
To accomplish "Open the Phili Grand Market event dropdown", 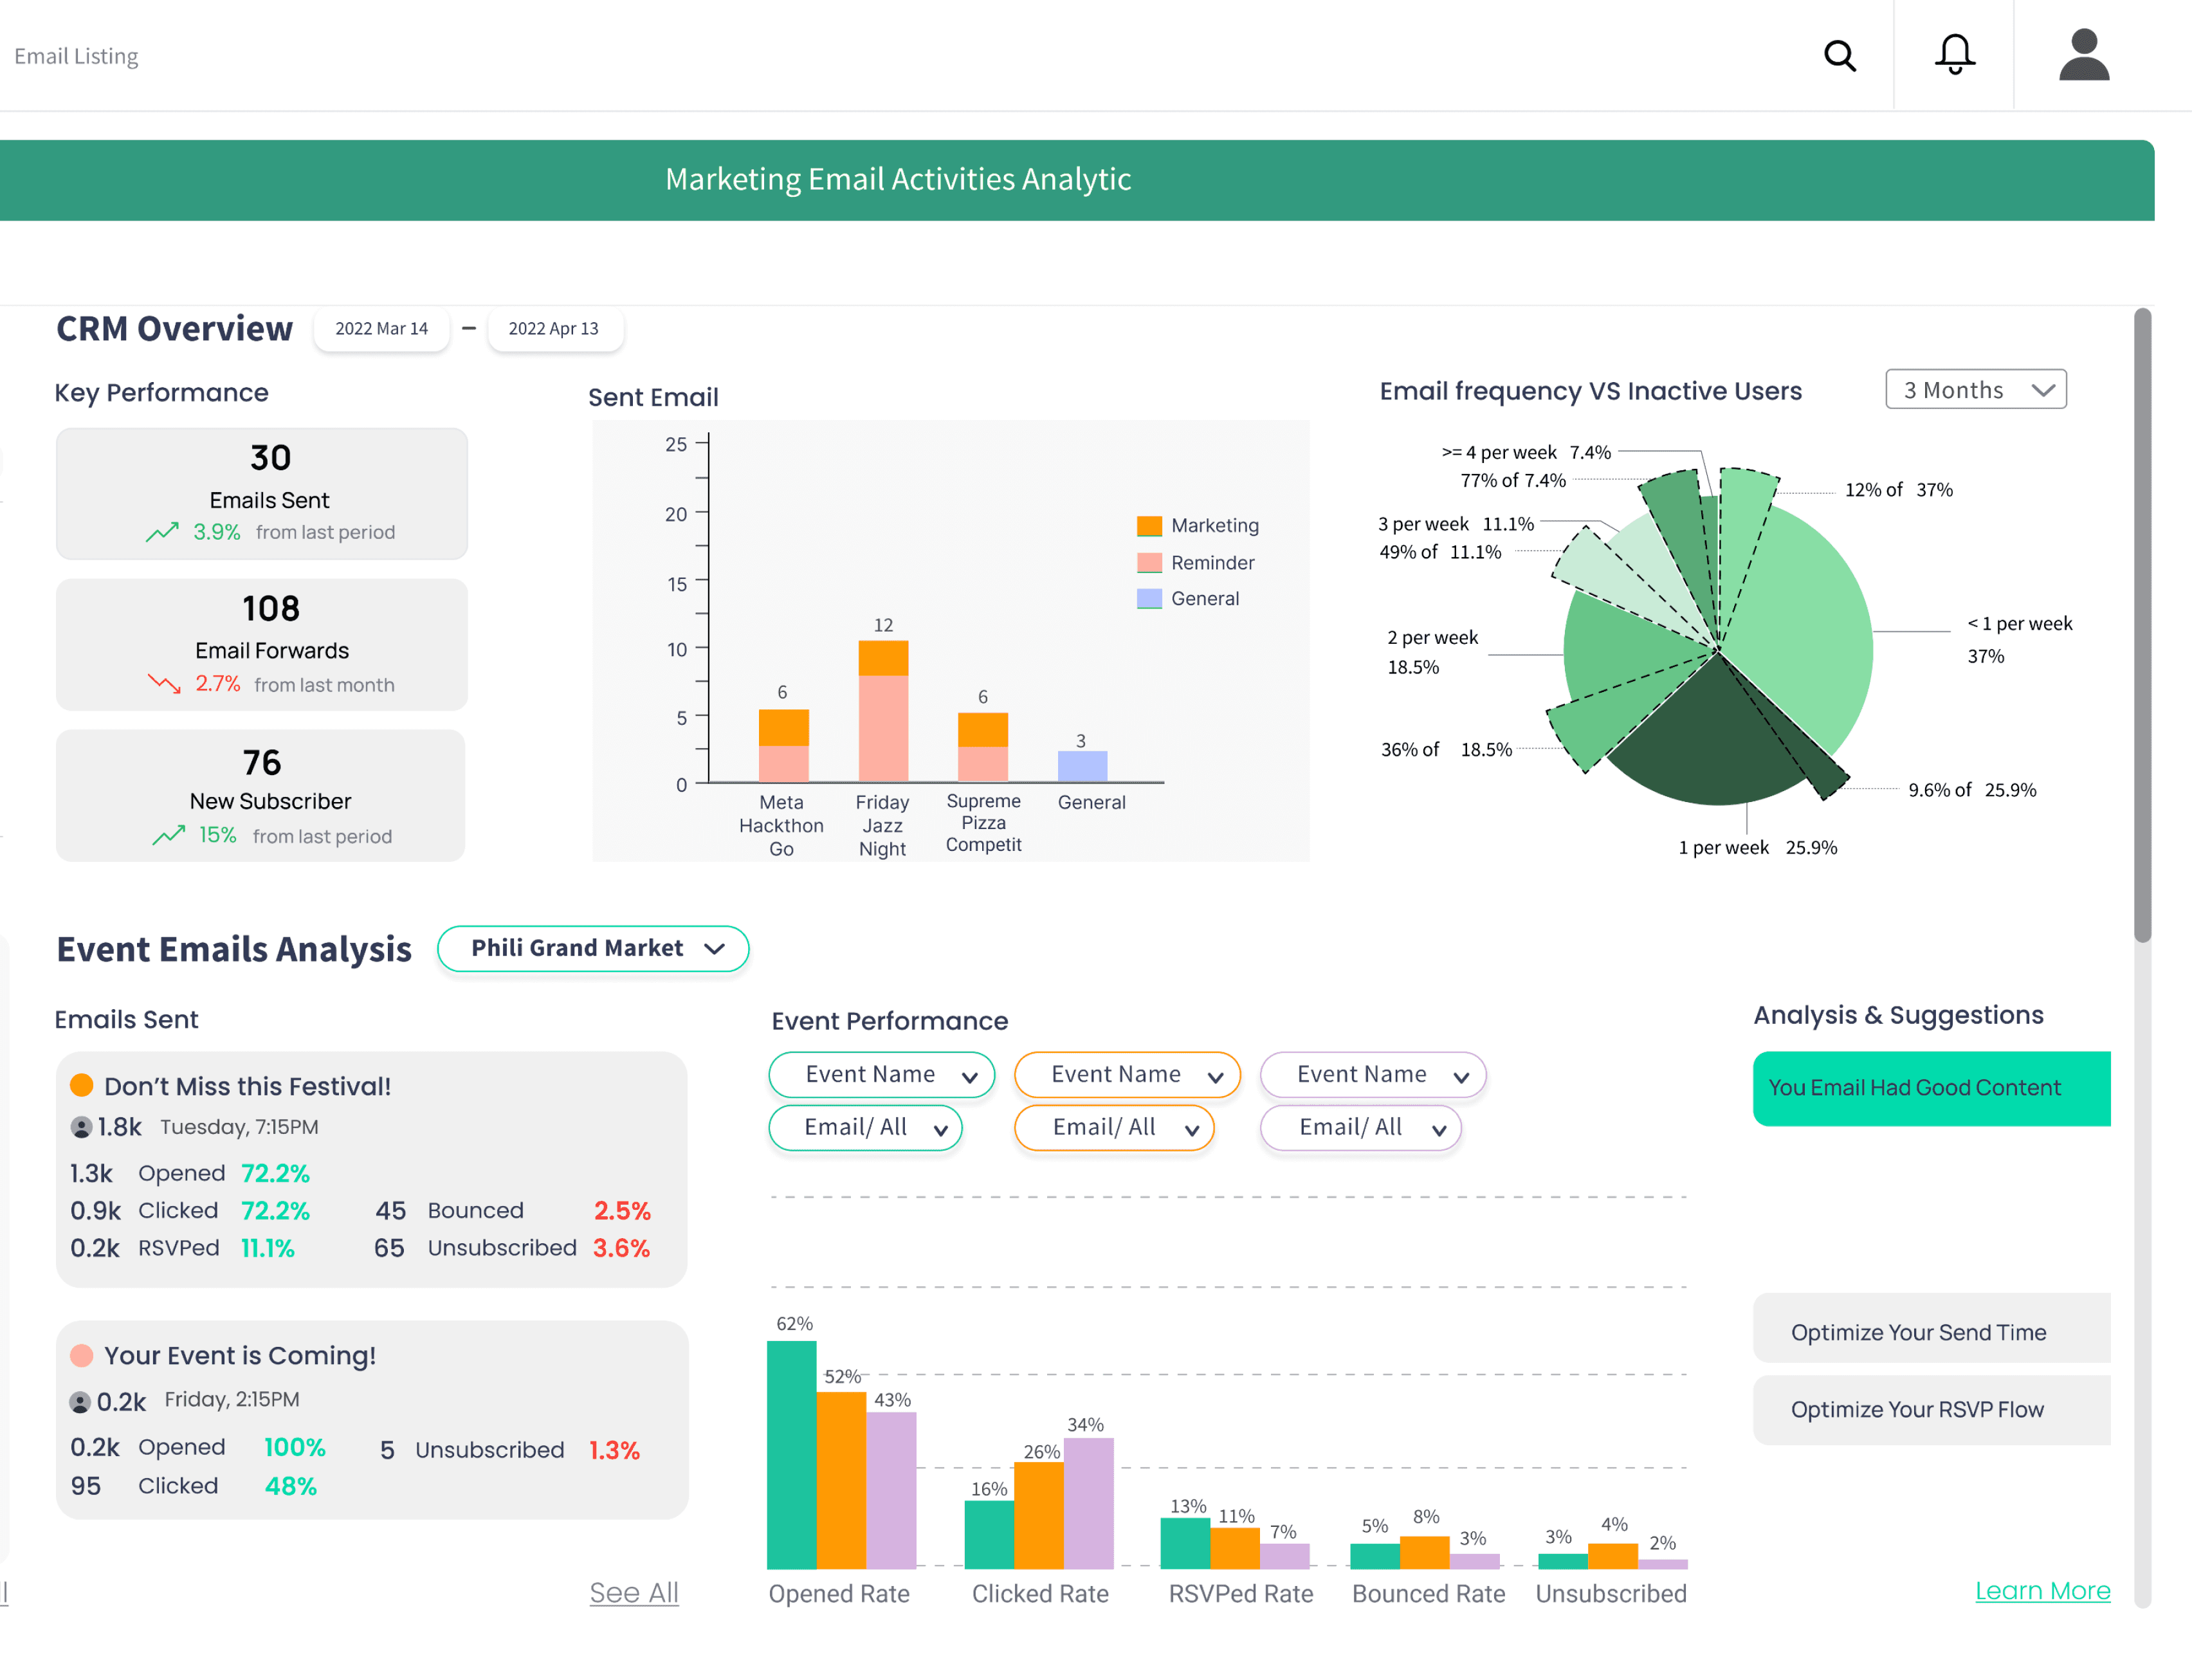I will (593, 948).
